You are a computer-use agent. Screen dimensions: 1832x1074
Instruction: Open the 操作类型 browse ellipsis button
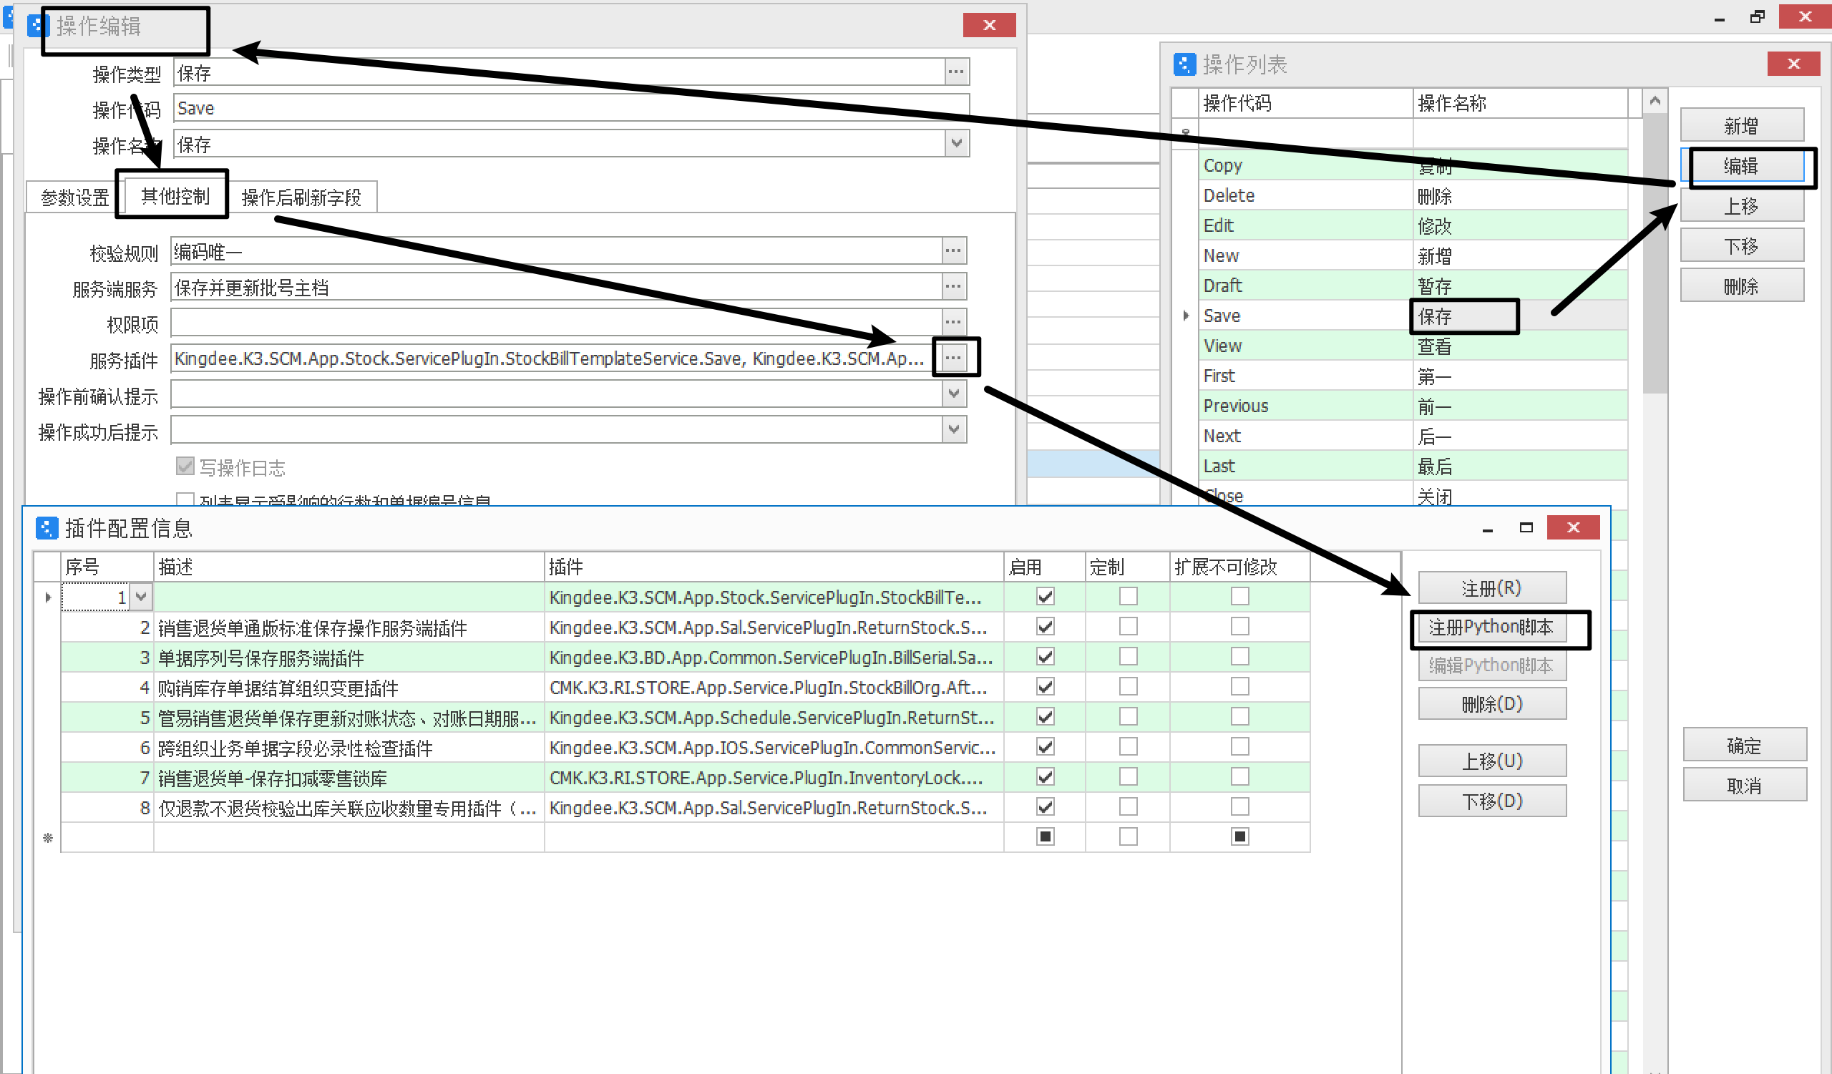[955, 72]
